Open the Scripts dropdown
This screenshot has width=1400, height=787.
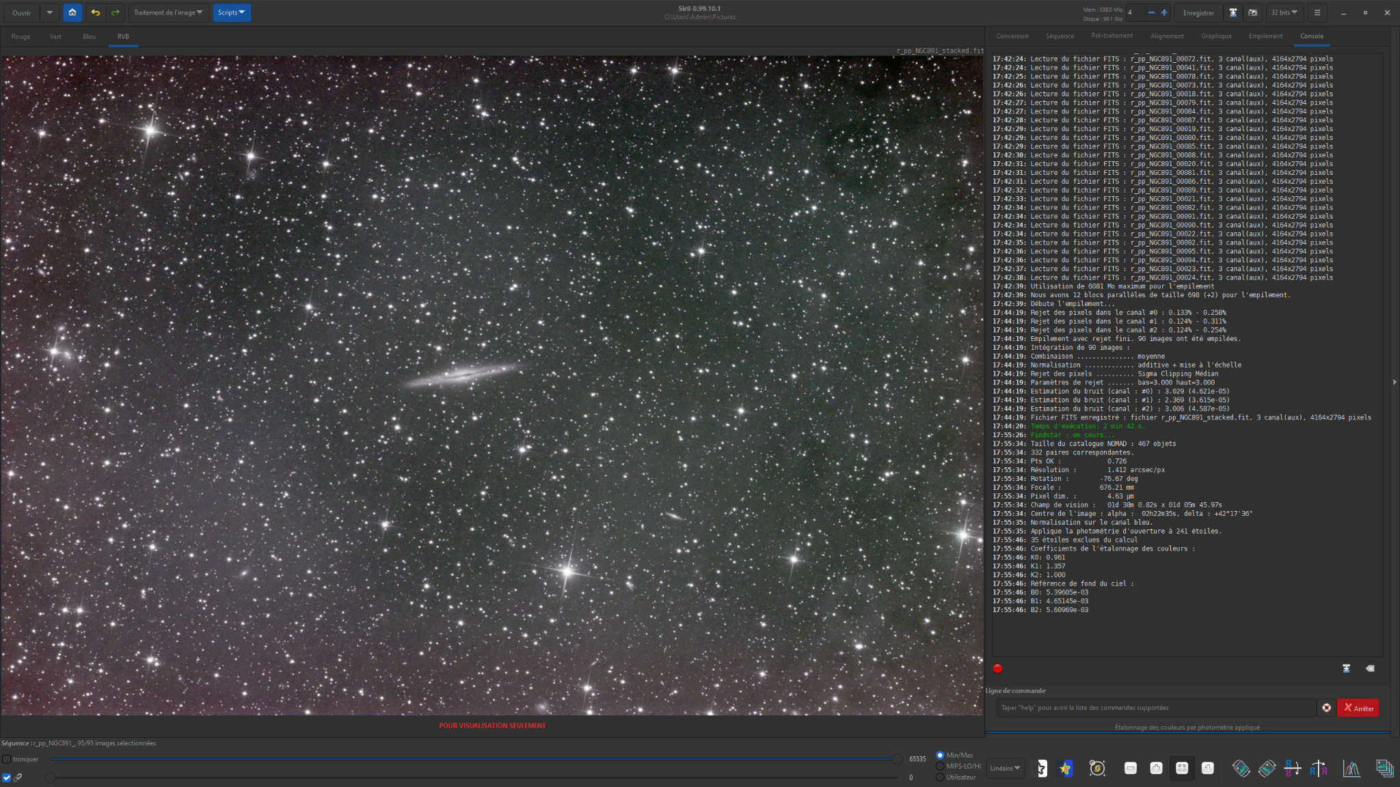pyautogui.click(x=232, y=12)
